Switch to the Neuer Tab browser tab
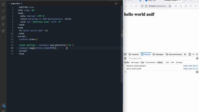This screenshot has width=199, height=112. pyautogui.click(x=152, y=1)
